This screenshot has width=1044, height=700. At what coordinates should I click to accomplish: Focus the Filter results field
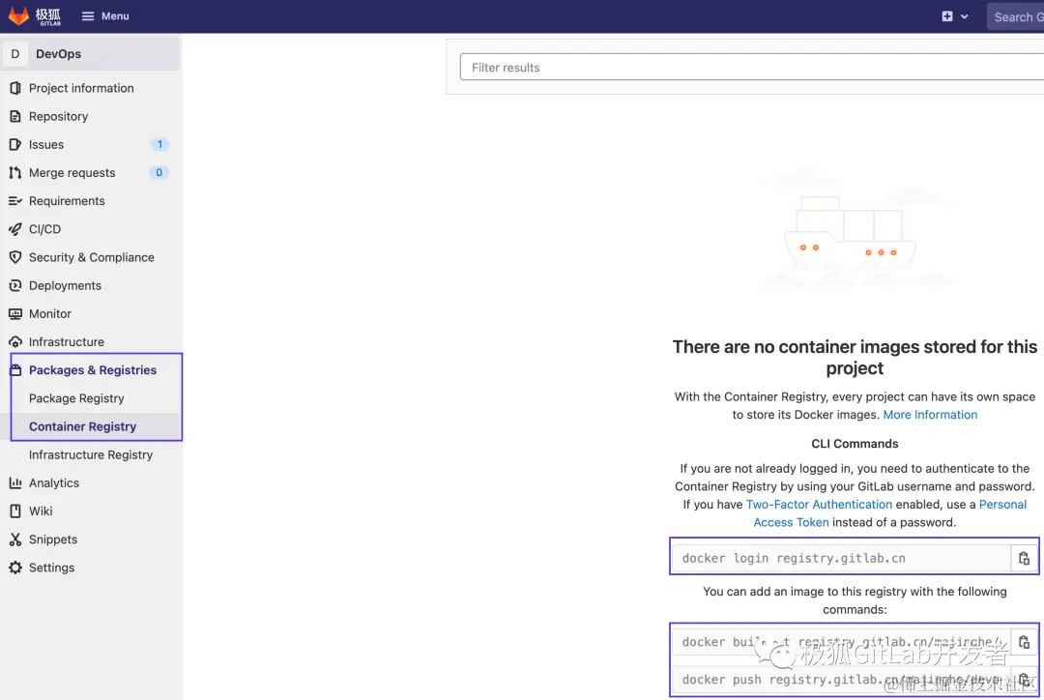tap(752, 68)
